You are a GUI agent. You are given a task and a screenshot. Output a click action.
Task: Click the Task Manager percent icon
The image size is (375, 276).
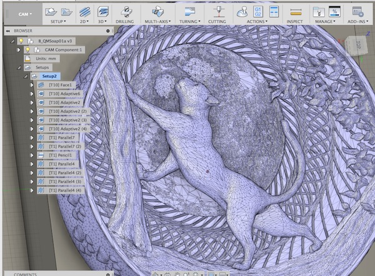point(334,11)
